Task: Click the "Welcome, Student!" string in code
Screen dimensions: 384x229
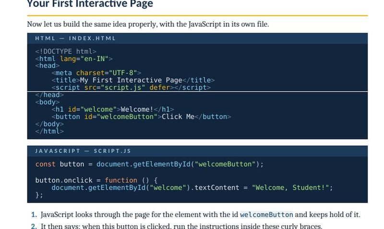Action: pos(290,188)
